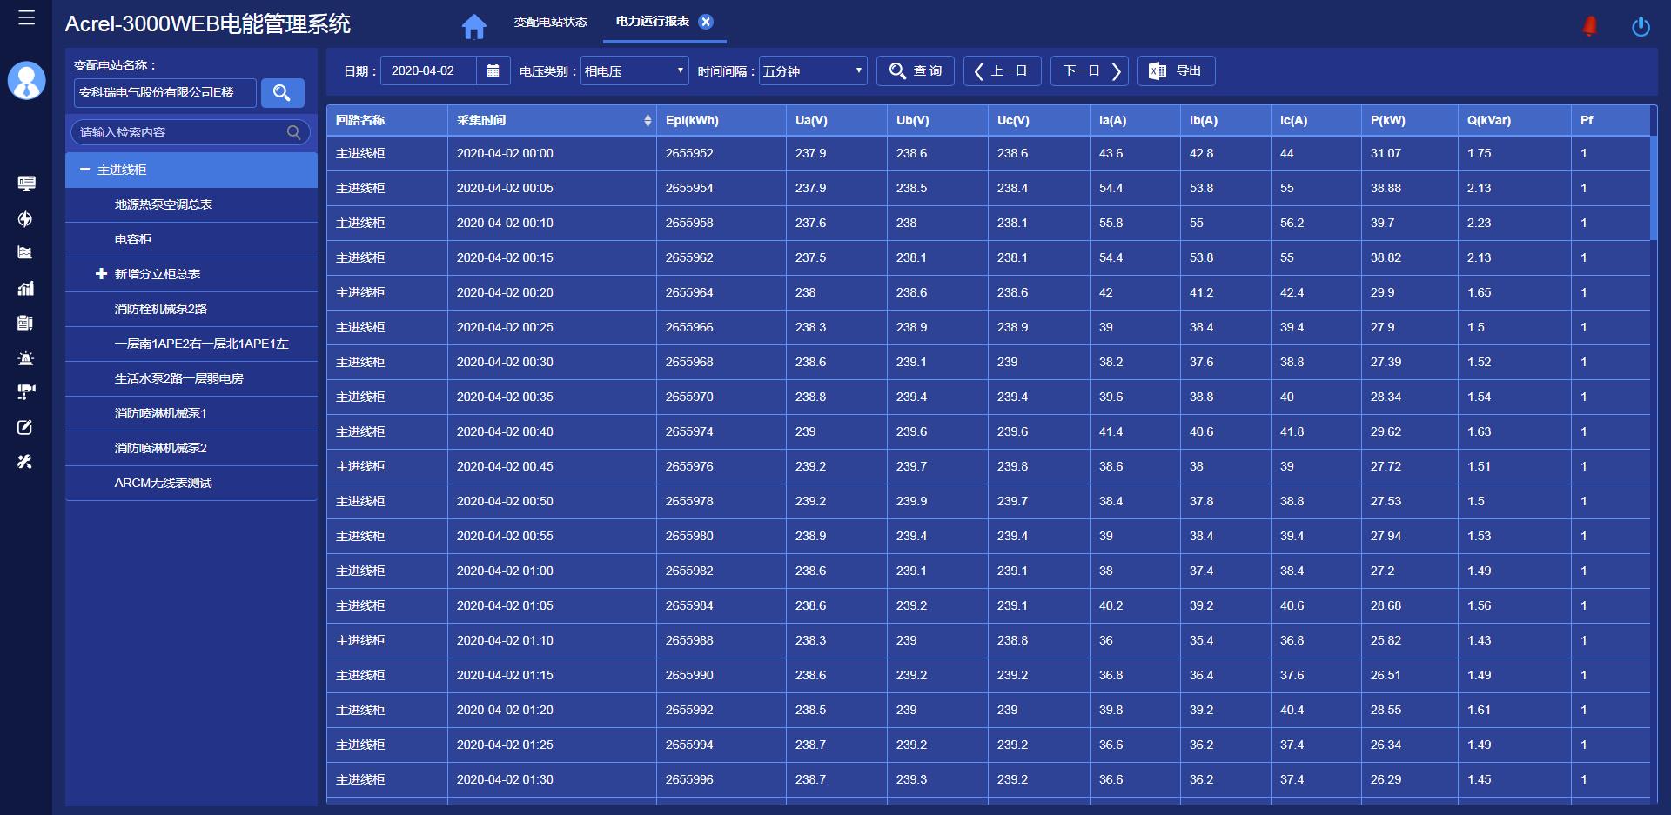Screen dimensions: 1671x815
Task: Click the date field 2020-04-02
Action: [429, 70]
